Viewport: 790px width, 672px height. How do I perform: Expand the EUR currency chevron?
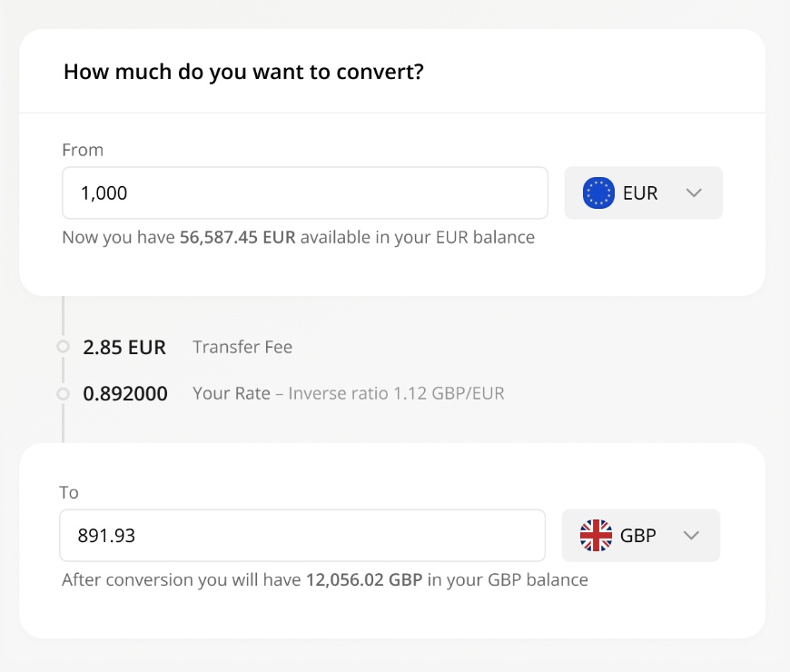[x=694, y=193]
